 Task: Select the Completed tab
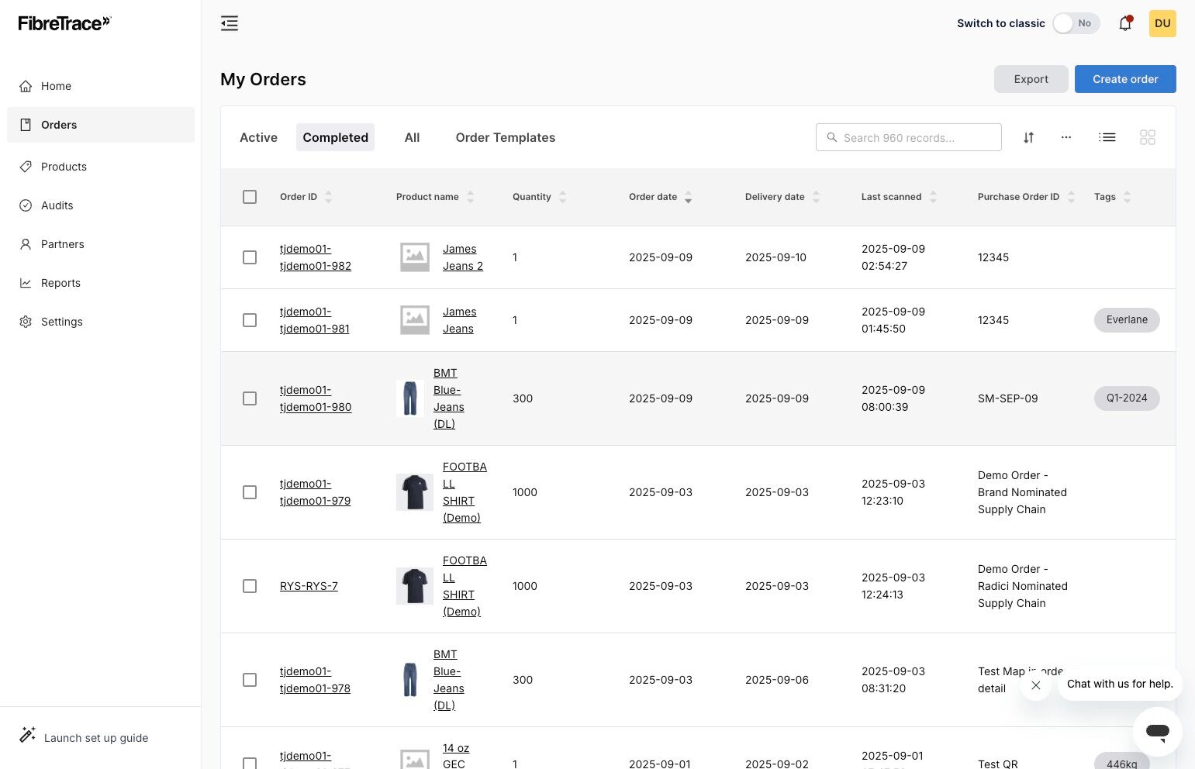335,137
